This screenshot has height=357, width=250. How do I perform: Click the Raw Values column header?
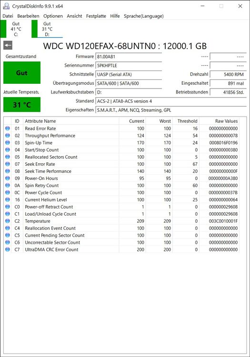pyautogui.click(x=220, y=121)
